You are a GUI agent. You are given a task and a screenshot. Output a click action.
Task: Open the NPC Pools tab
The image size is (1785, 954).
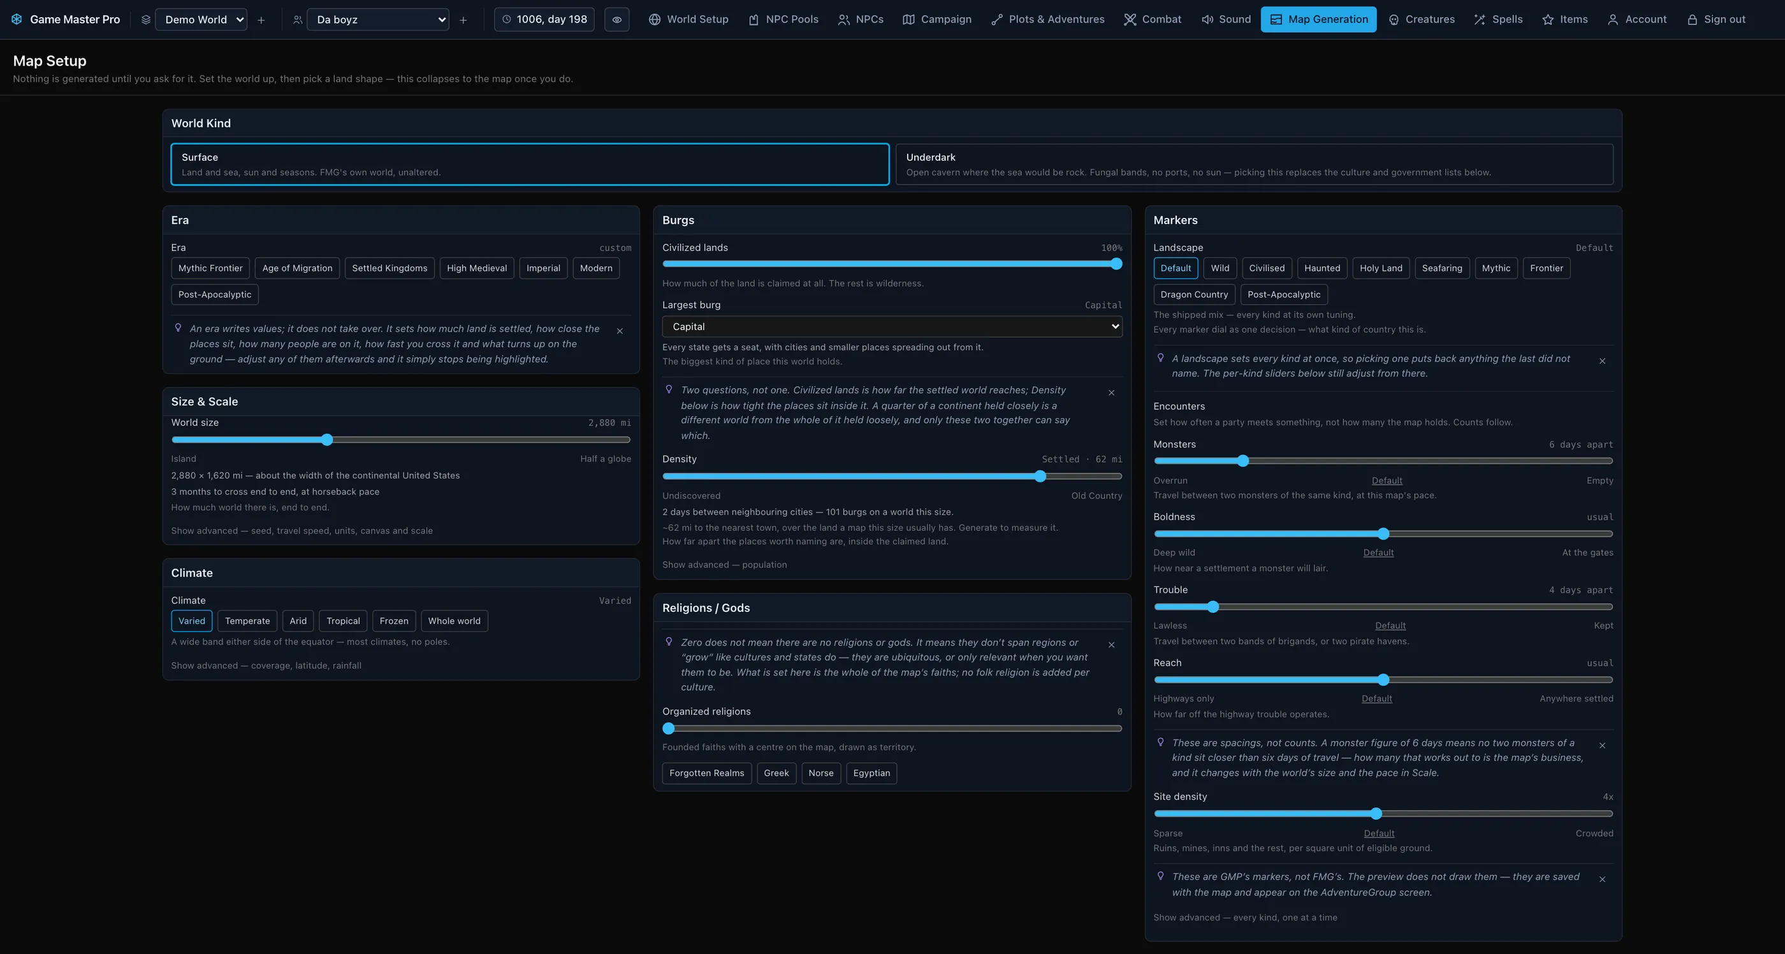[783, 19]
